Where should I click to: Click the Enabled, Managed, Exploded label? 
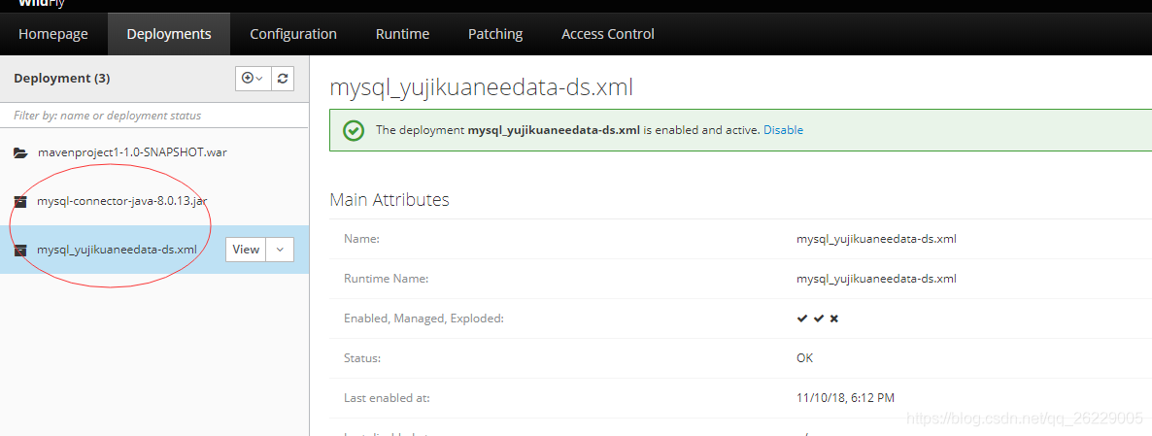(424, 319)
